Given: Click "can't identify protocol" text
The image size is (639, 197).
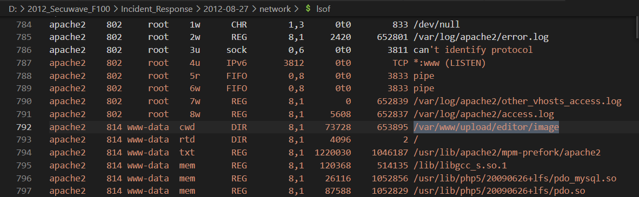Looking at the screenshot, I should 473,51.
